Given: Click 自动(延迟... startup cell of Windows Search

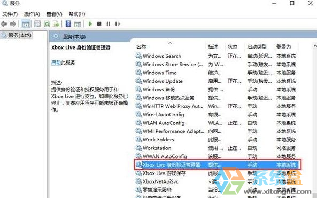Looking at the screenshot, I should 259,56.
